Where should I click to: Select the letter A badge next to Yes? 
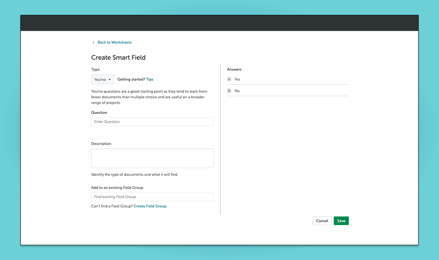point(229,79)
